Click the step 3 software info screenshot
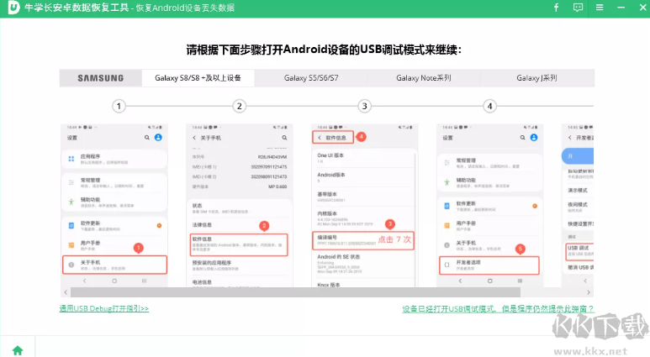Screen dimensions: 650x357 tap(365, 205)
